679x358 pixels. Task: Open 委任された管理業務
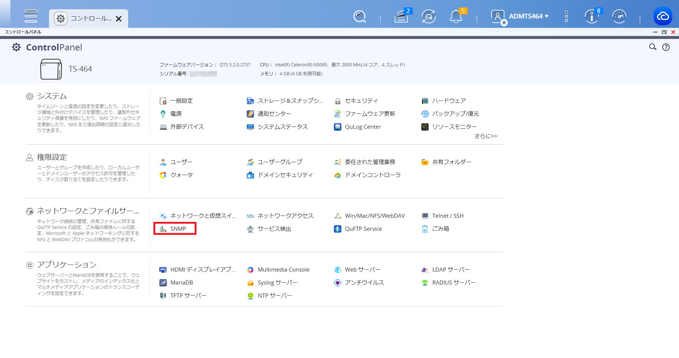(x=364, y=162)
